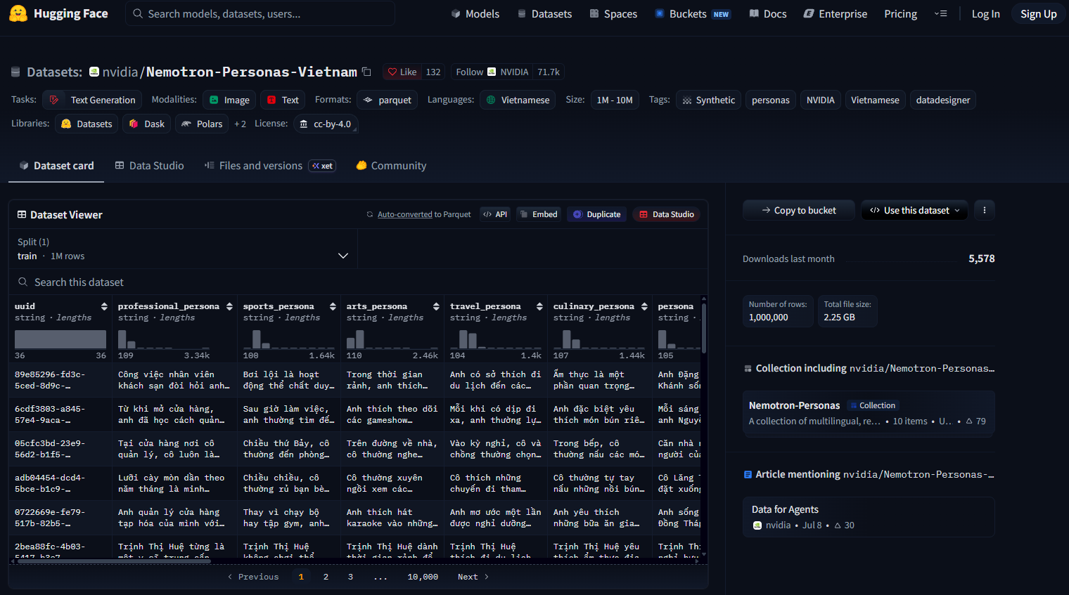The height and width of the screenshot is (595, 1069).
Task: Open Buckets in top navigation
Action: [692, 13]
